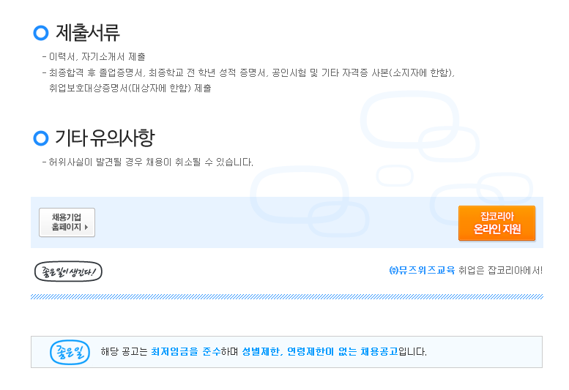Select the 허위사실이 발견될 경우 notice line
The height and width of the screenshot is (390, 569).
click(x=148, y=162)
